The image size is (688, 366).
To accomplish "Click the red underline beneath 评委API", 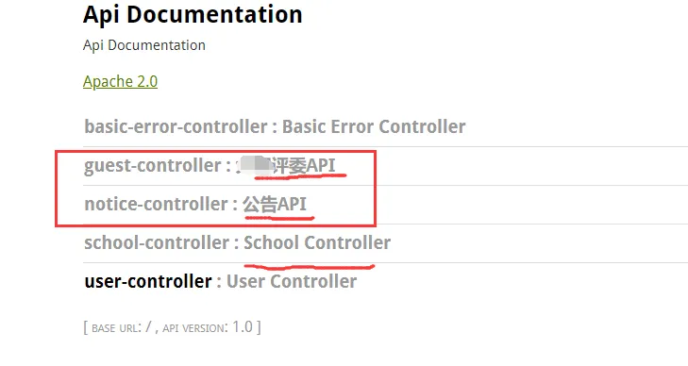I will [300, 176].
